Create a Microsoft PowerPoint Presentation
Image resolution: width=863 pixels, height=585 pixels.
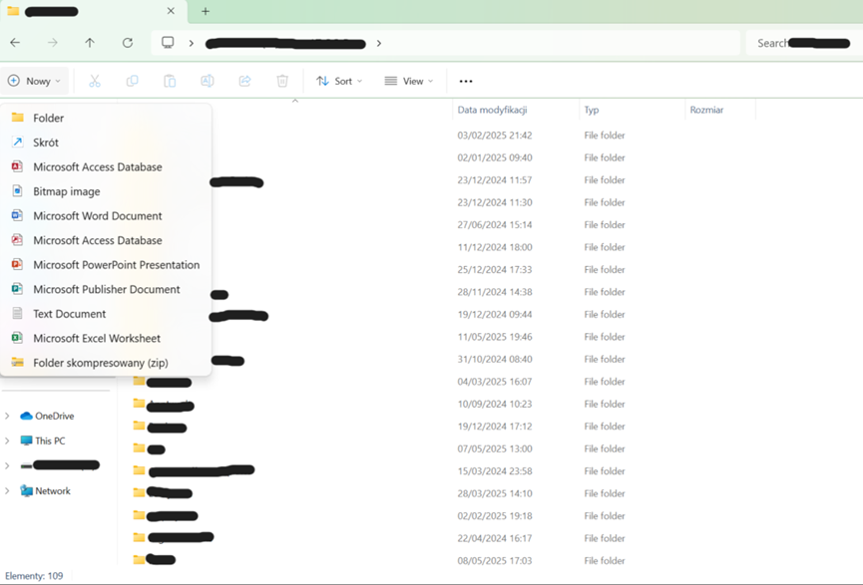(106, 265)
